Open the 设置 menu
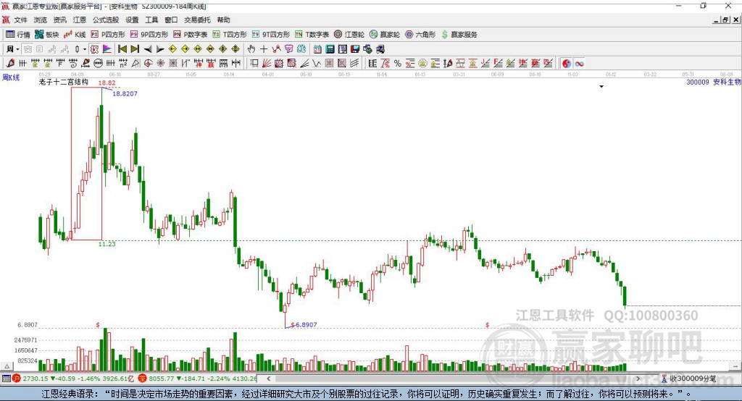Screen dimensions: 742x401 point(132,20)
